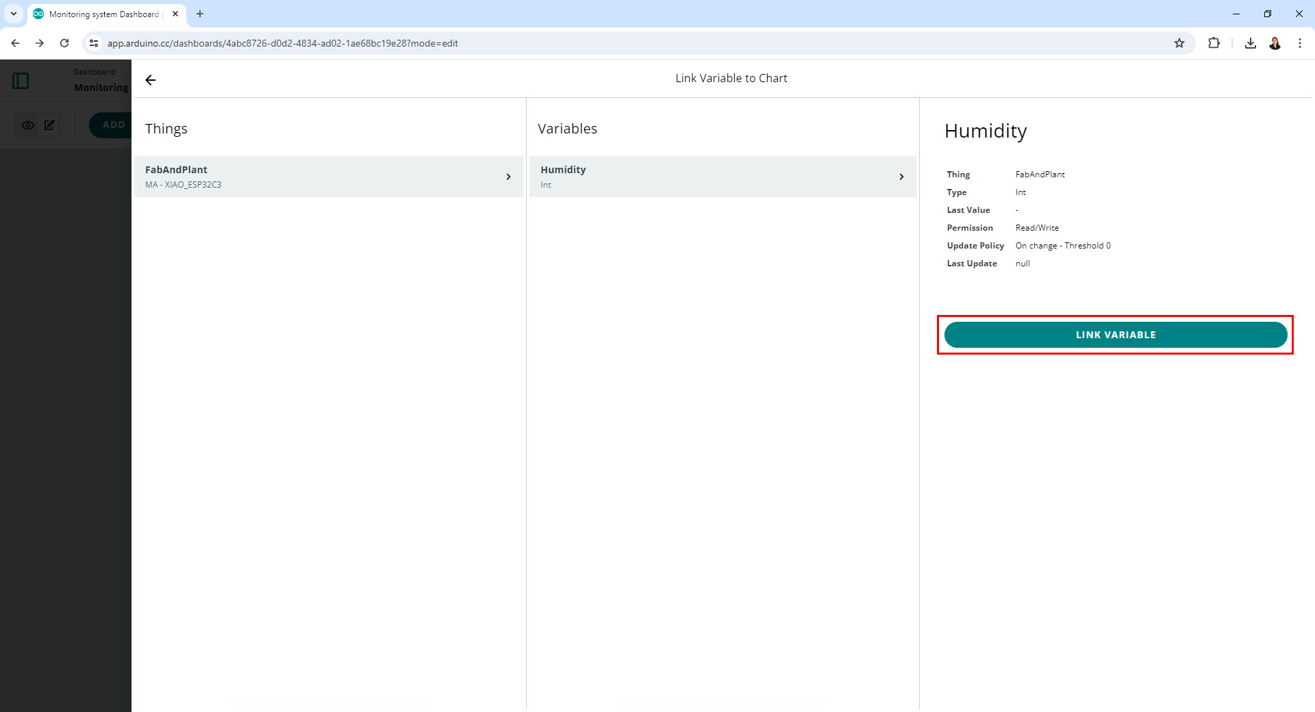
Task: Minimize the browser window
Action: pos(1236,14)
